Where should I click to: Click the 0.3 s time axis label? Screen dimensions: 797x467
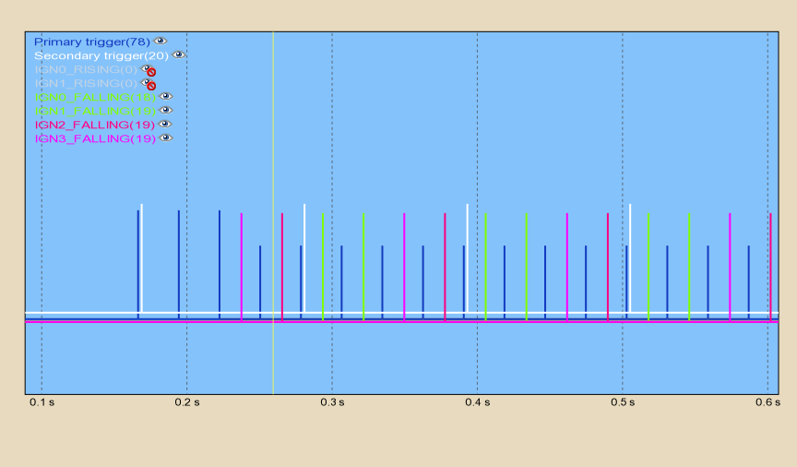coord(331,402)
